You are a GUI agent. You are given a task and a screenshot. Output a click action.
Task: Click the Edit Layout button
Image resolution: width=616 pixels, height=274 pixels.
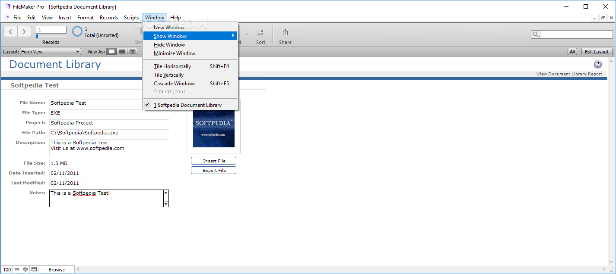[x=597, y=52]
